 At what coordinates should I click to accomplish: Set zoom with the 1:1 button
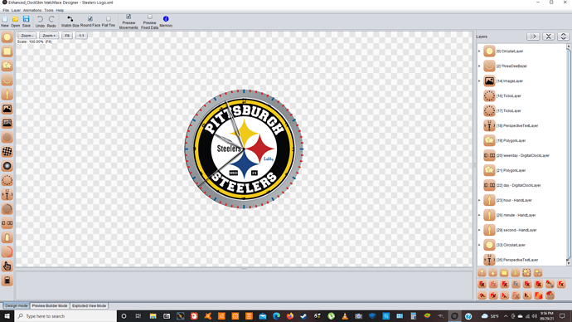coord(81,36)
